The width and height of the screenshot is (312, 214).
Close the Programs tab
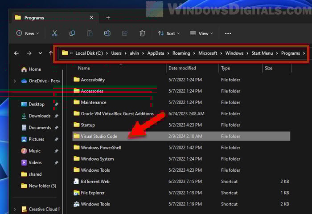[x=91, y=17]
